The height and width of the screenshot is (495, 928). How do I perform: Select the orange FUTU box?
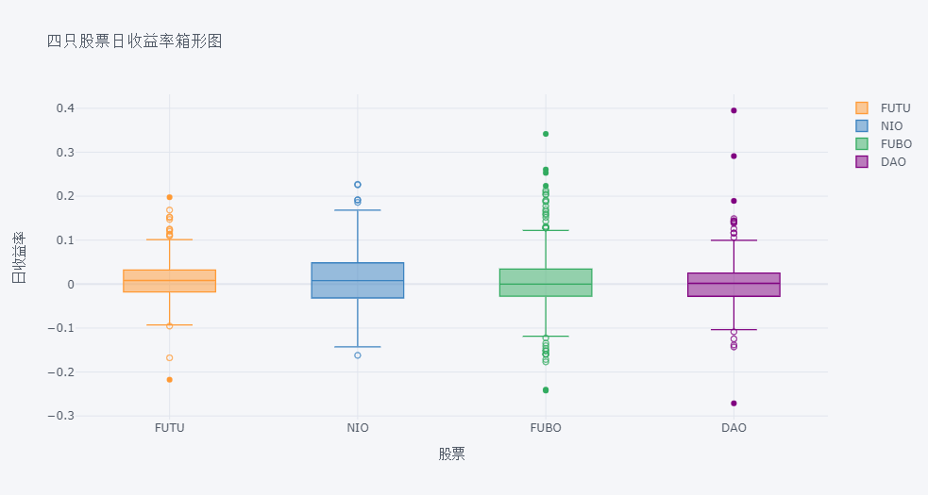pyautogui.click(x=169, y=281)
